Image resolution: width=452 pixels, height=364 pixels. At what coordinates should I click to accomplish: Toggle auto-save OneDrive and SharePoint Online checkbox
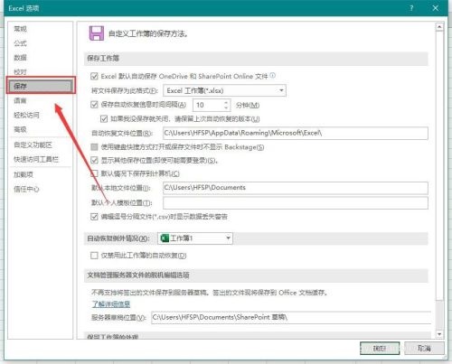click(x=94, y=76)
